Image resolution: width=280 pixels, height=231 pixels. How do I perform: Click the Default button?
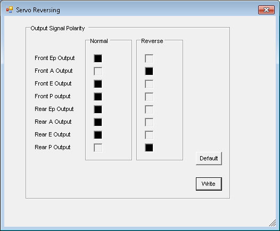(x=209, y=158)
